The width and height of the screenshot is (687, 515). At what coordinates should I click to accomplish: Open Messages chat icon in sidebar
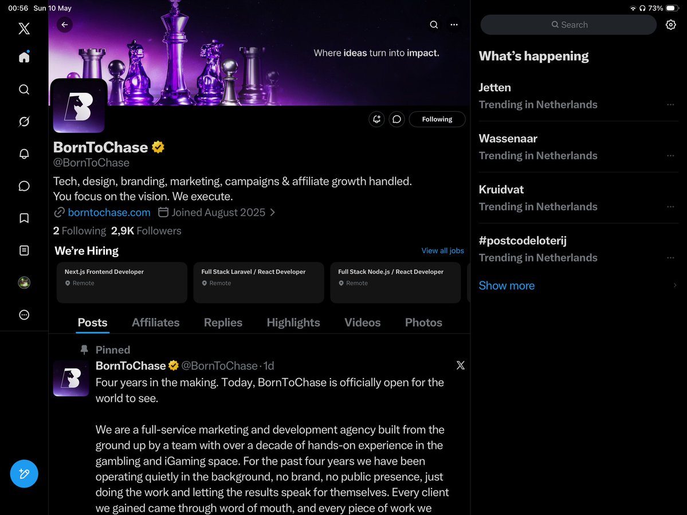tap(24, 186)
